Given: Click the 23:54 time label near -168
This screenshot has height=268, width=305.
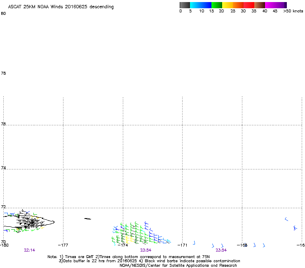Looking at the screenshot, I should [221, 250].
